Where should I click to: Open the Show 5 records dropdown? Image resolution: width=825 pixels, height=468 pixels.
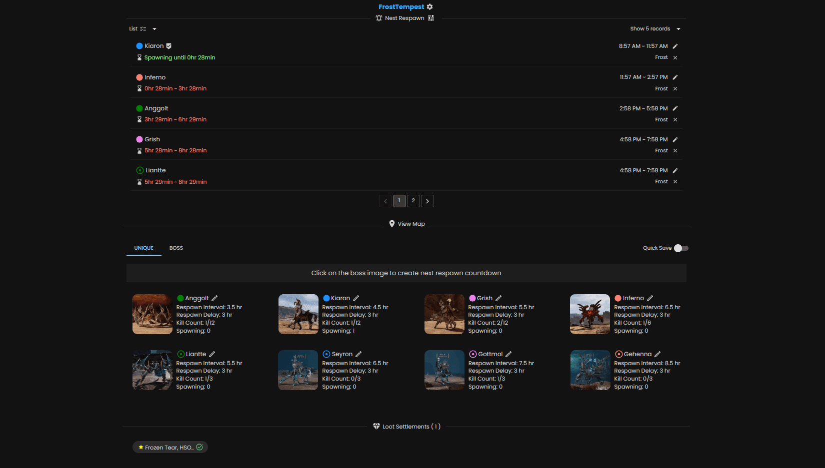pyautogui.click(x=655, y=29)
